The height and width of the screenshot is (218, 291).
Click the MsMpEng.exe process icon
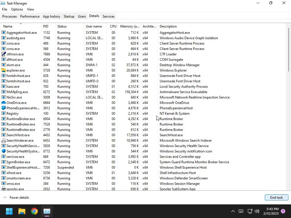point(3,92)
